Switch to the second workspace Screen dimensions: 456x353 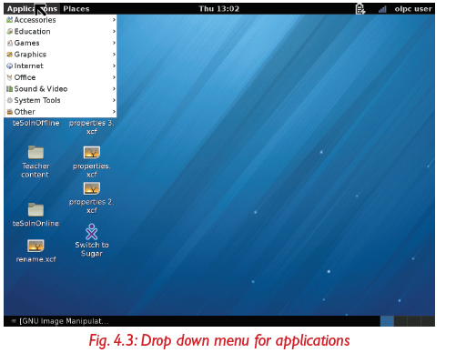coord(400,321)
